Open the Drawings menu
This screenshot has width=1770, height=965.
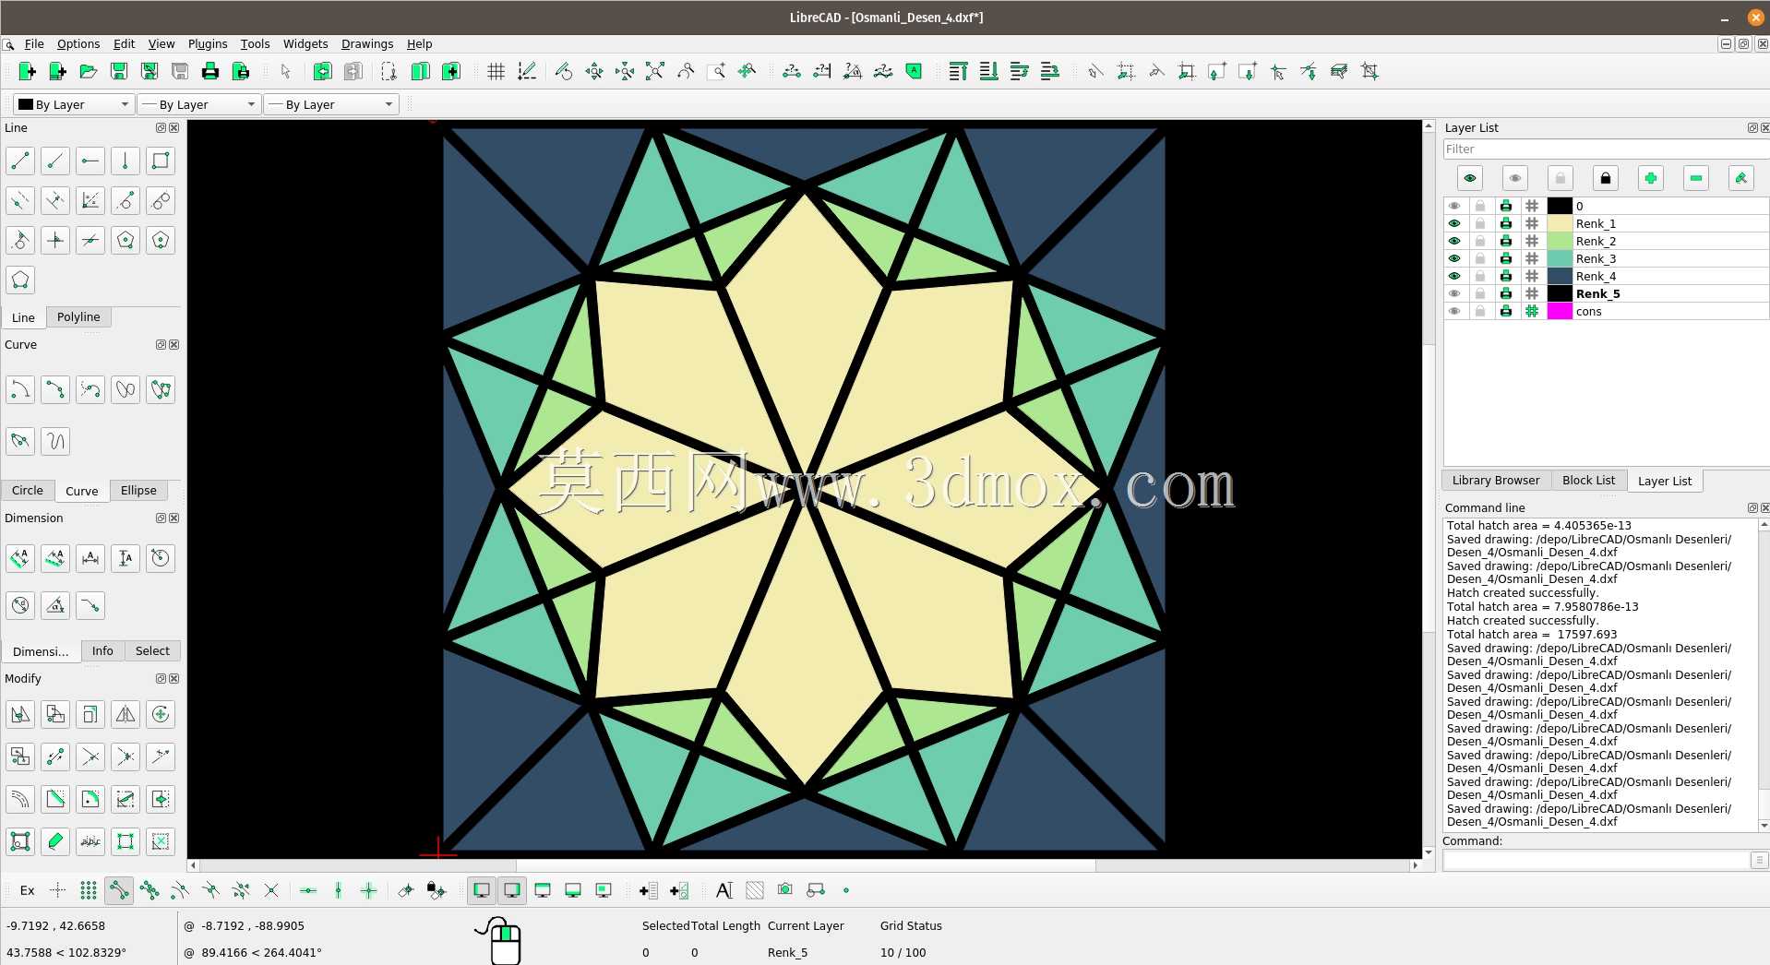pyautogui.click(x=367, y=43)
